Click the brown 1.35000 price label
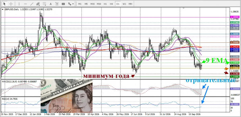This screenshot has width=241, height=117. (x=235, y=42)
